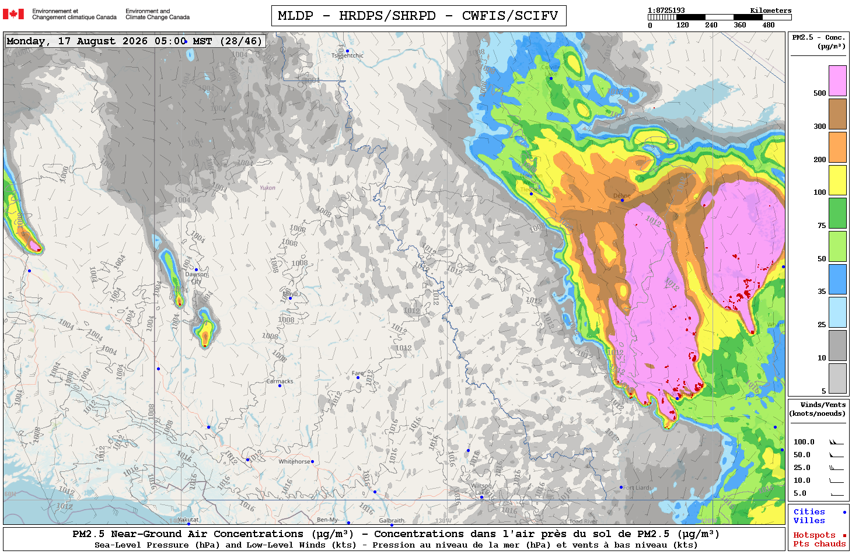Click the blue city dot at Déline
The width and height of the screenshot is (852, 554).
[x=622, y=200]
